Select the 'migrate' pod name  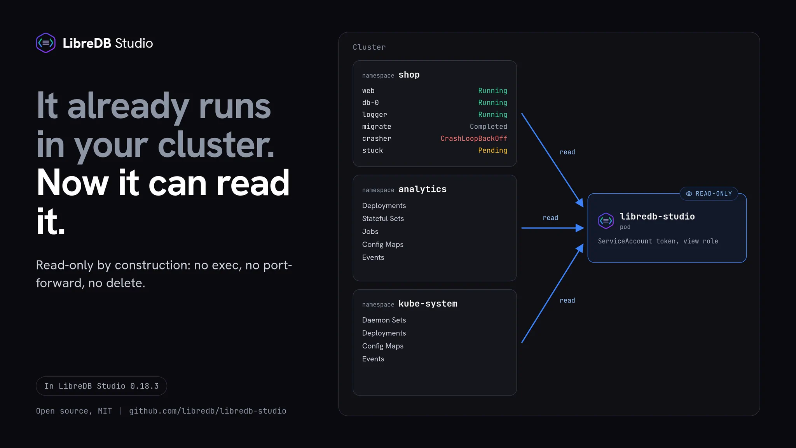click(x=377, y=127)
